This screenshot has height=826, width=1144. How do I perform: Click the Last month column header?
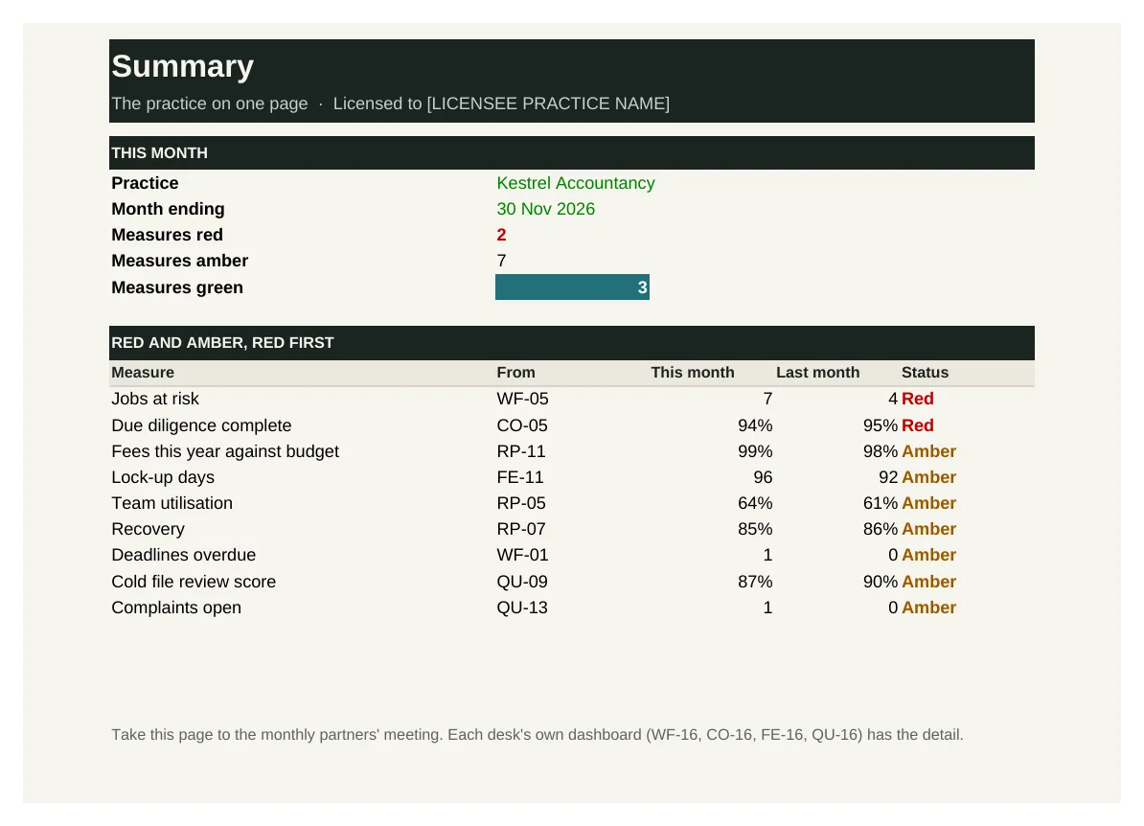[x=818, y=373]
